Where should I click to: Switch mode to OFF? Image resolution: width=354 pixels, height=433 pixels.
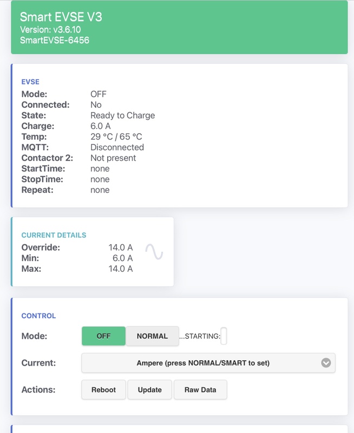103,336
